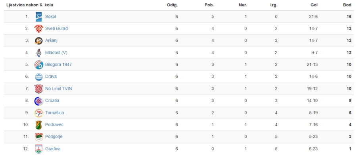Click the Turnašica club crest
The width and height of the screenshot is (357, 156).
click(x=39, y=113)
